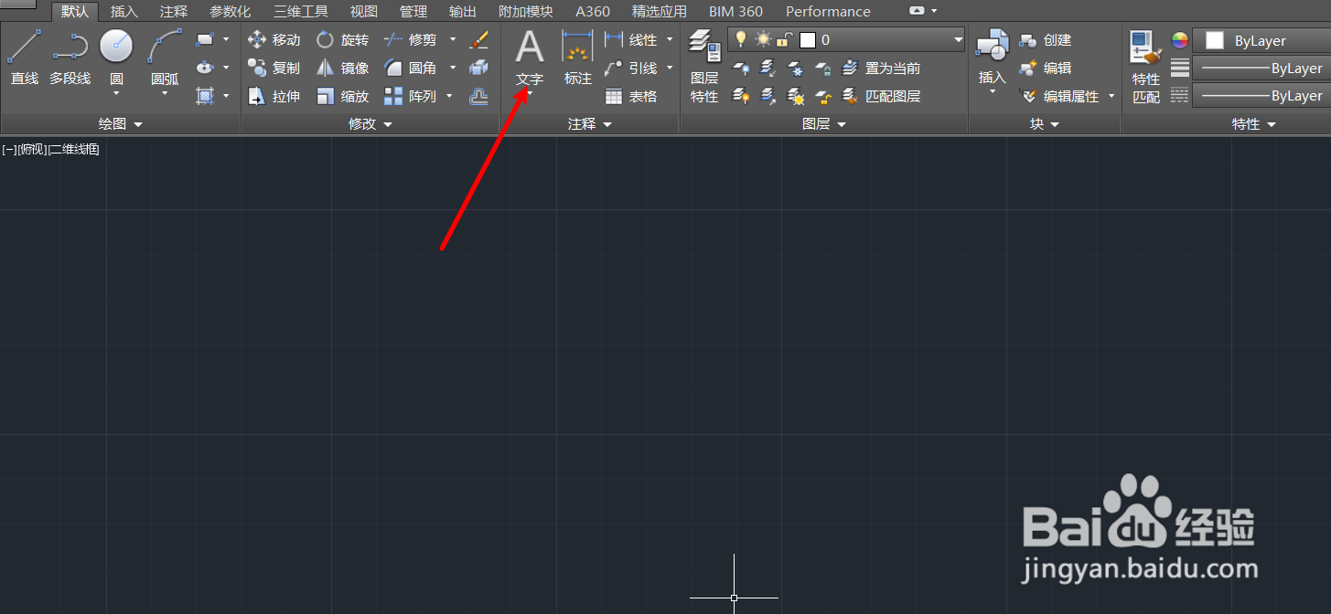Open the 输出 ribbon tab
This screenshot has width=1331, height=614.
click(x=463, y=12)
